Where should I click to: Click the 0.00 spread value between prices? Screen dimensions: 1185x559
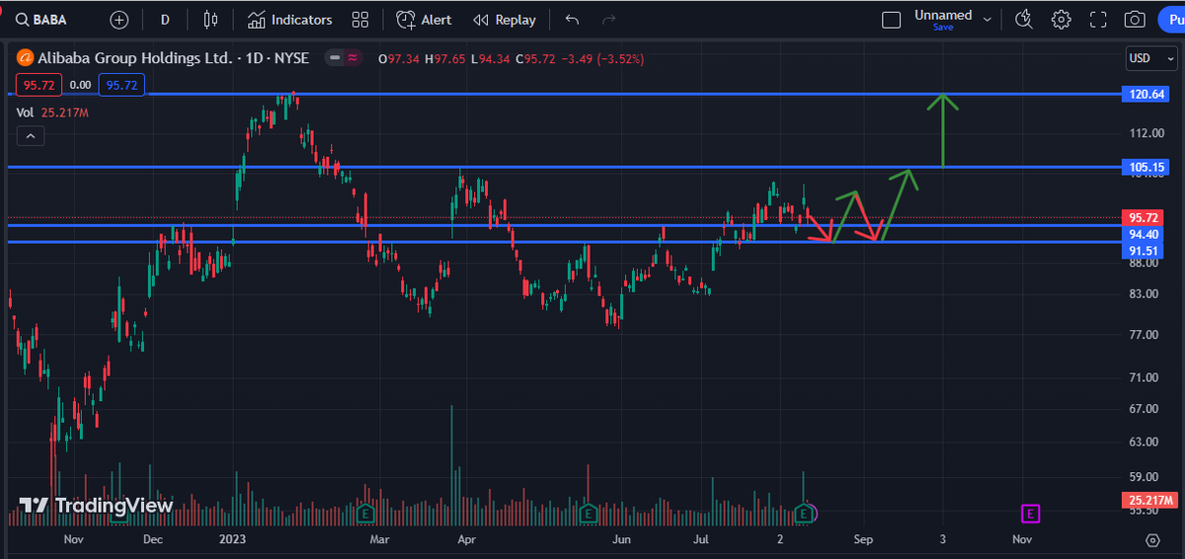point(78,86)
